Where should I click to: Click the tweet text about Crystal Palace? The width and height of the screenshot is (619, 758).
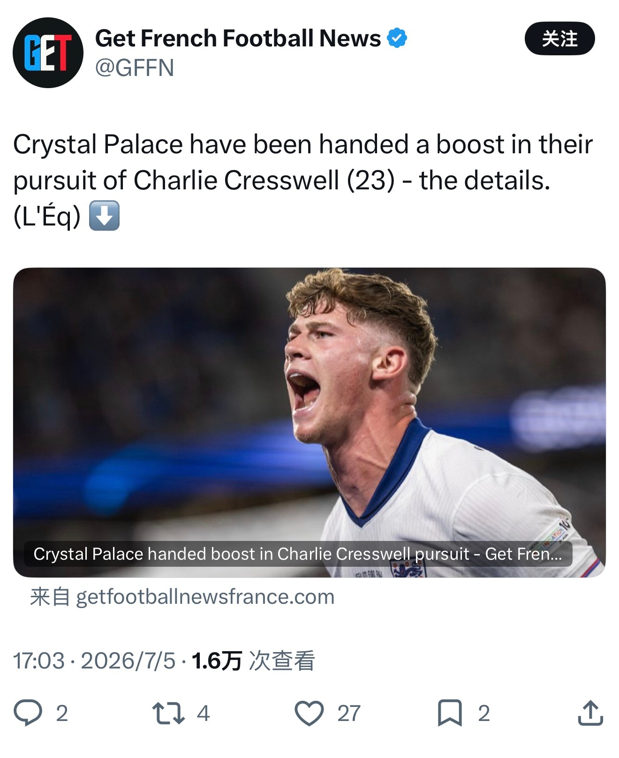pos(303,180)
